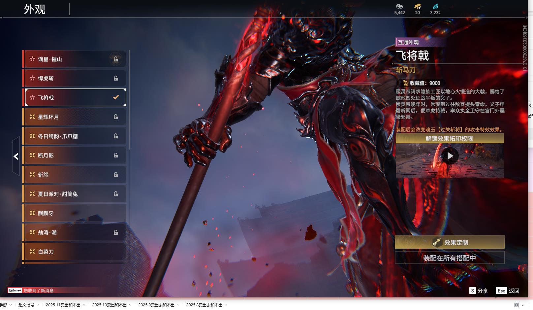This screenshot has height=310, width=533.
Task: Click the lock icon on 悍虎斩
Action: [x=116, y=78]
